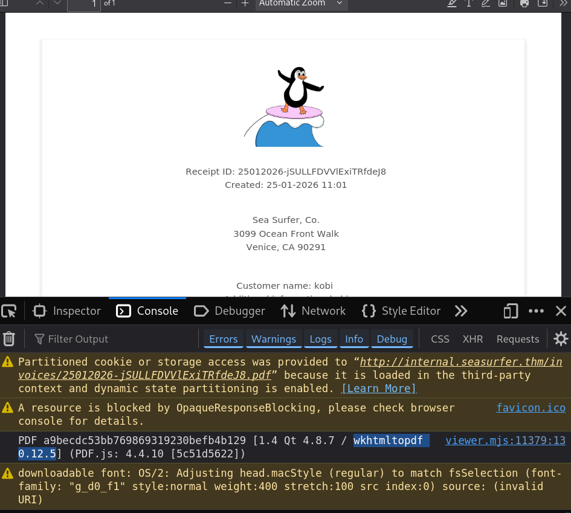Click the PDF save/download icon
Screen dimensions: 571x513
coord(543,4)
